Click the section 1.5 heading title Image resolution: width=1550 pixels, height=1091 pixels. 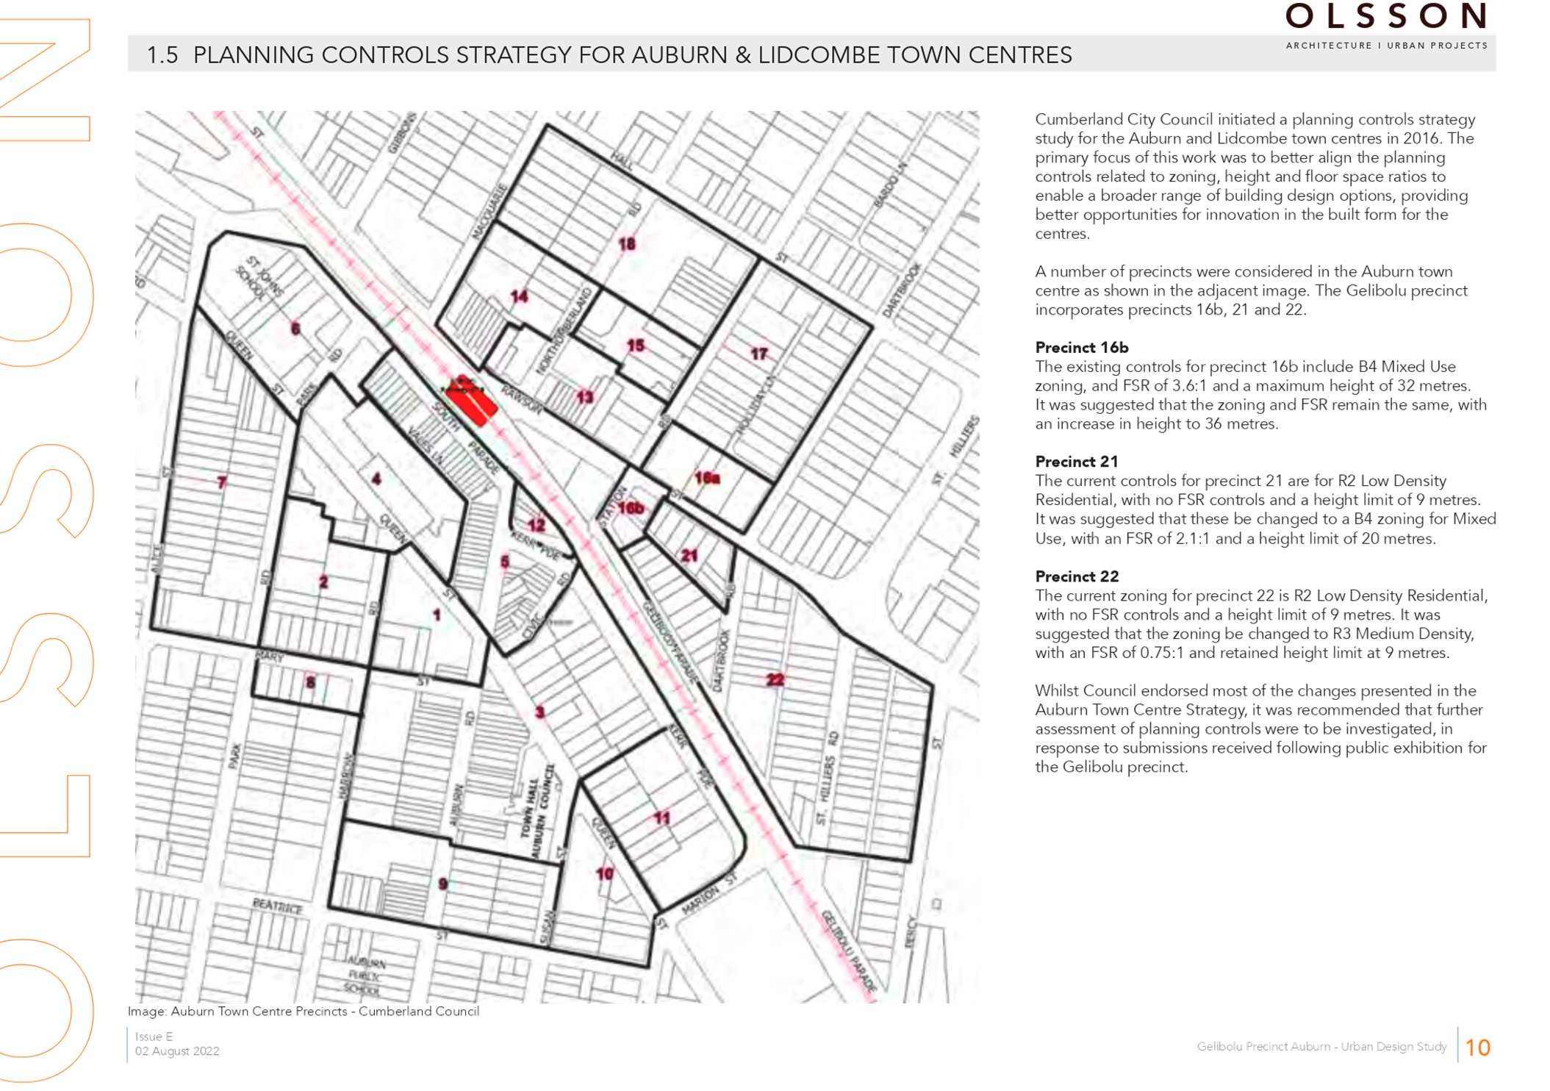tap(609, 55)
